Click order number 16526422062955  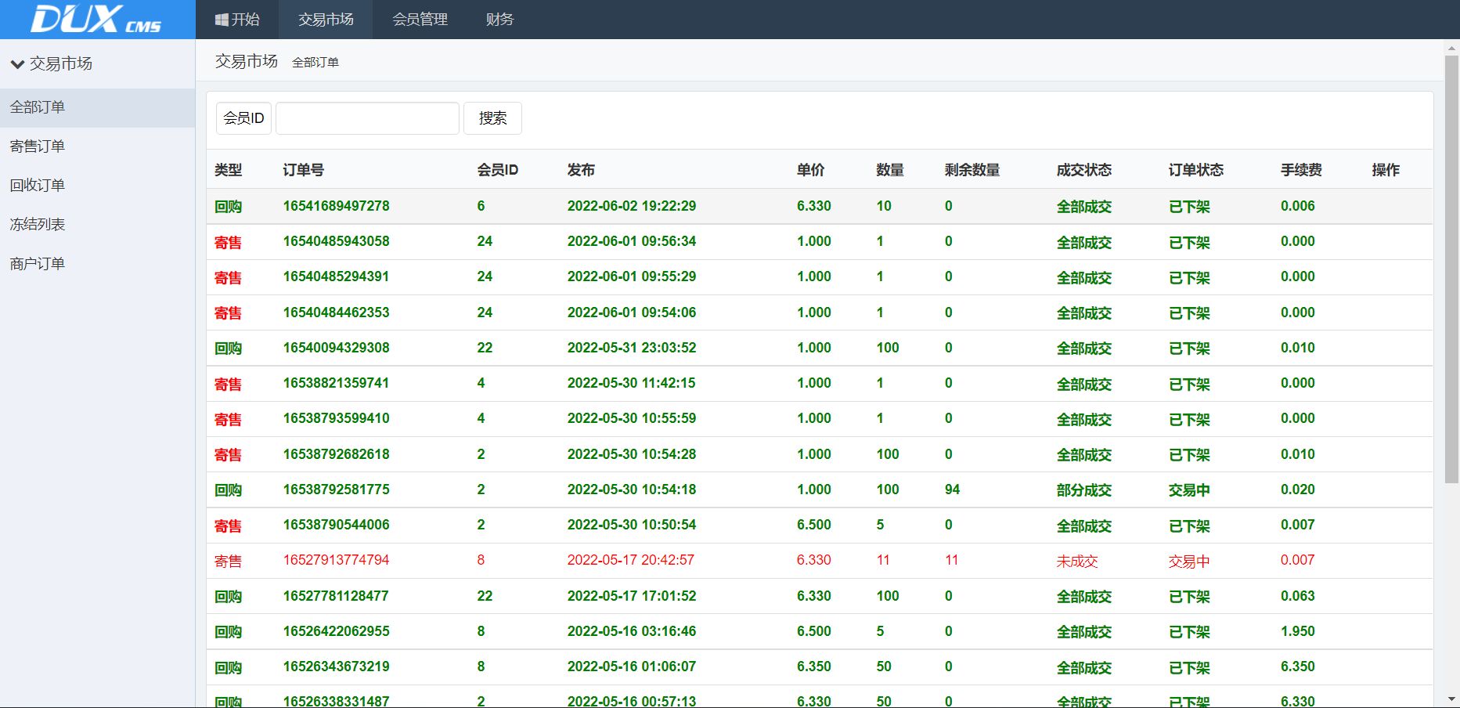pos(336,631)
